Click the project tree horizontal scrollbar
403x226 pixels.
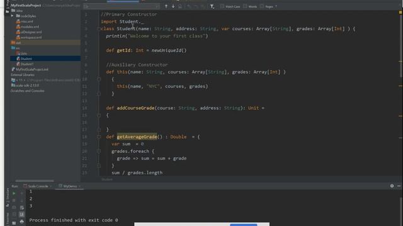(x=35, y=181)
